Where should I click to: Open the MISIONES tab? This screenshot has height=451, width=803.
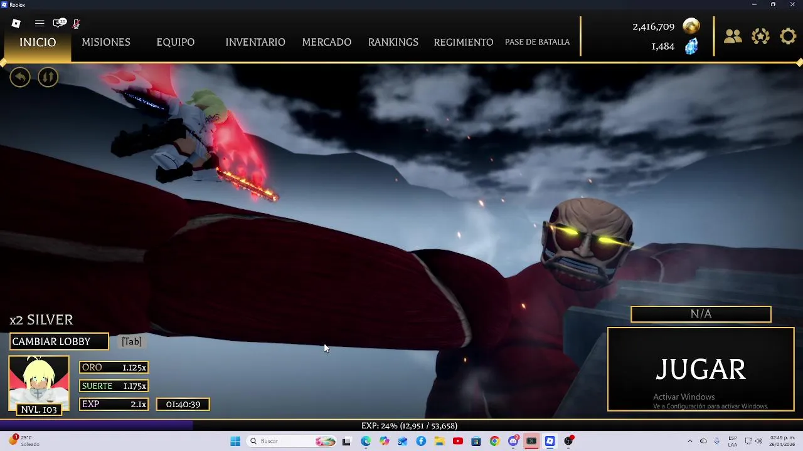[x=106, y=42]
